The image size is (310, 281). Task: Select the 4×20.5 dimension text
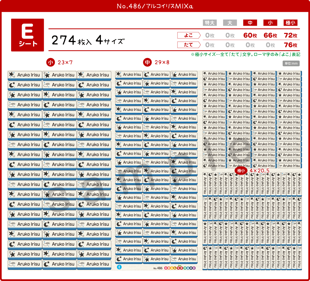coord(259,171)
